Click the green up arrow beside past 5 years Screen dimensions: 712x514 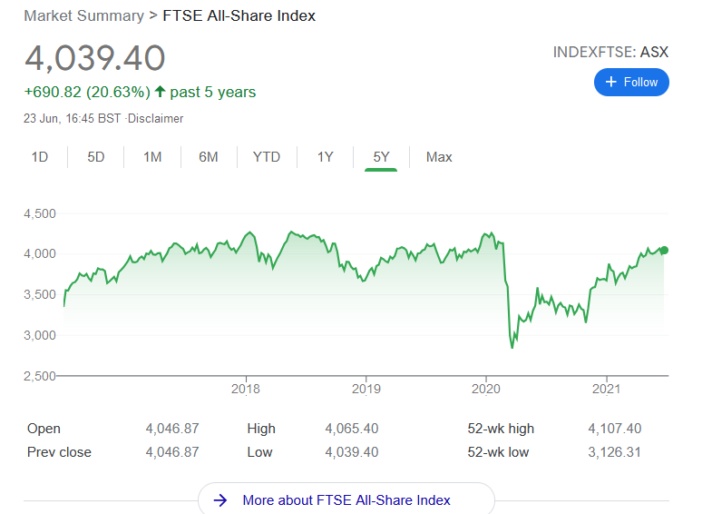pos(160,92)
